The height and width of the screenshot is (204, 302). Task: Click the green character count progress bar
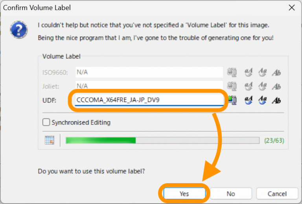point(162,140)
